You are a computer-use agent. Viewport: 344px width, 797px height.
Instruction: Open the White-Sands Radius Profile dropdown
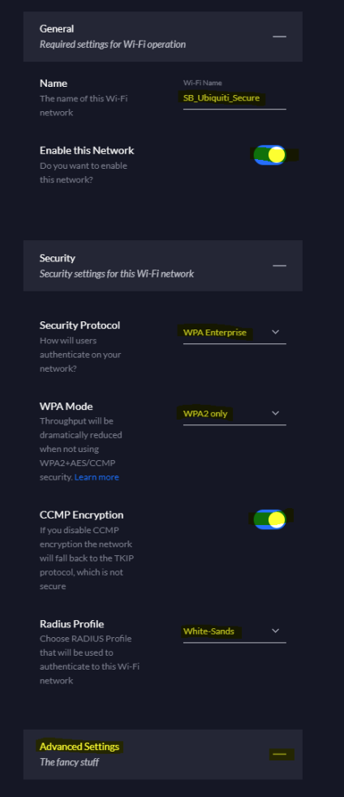pos(234,631)
